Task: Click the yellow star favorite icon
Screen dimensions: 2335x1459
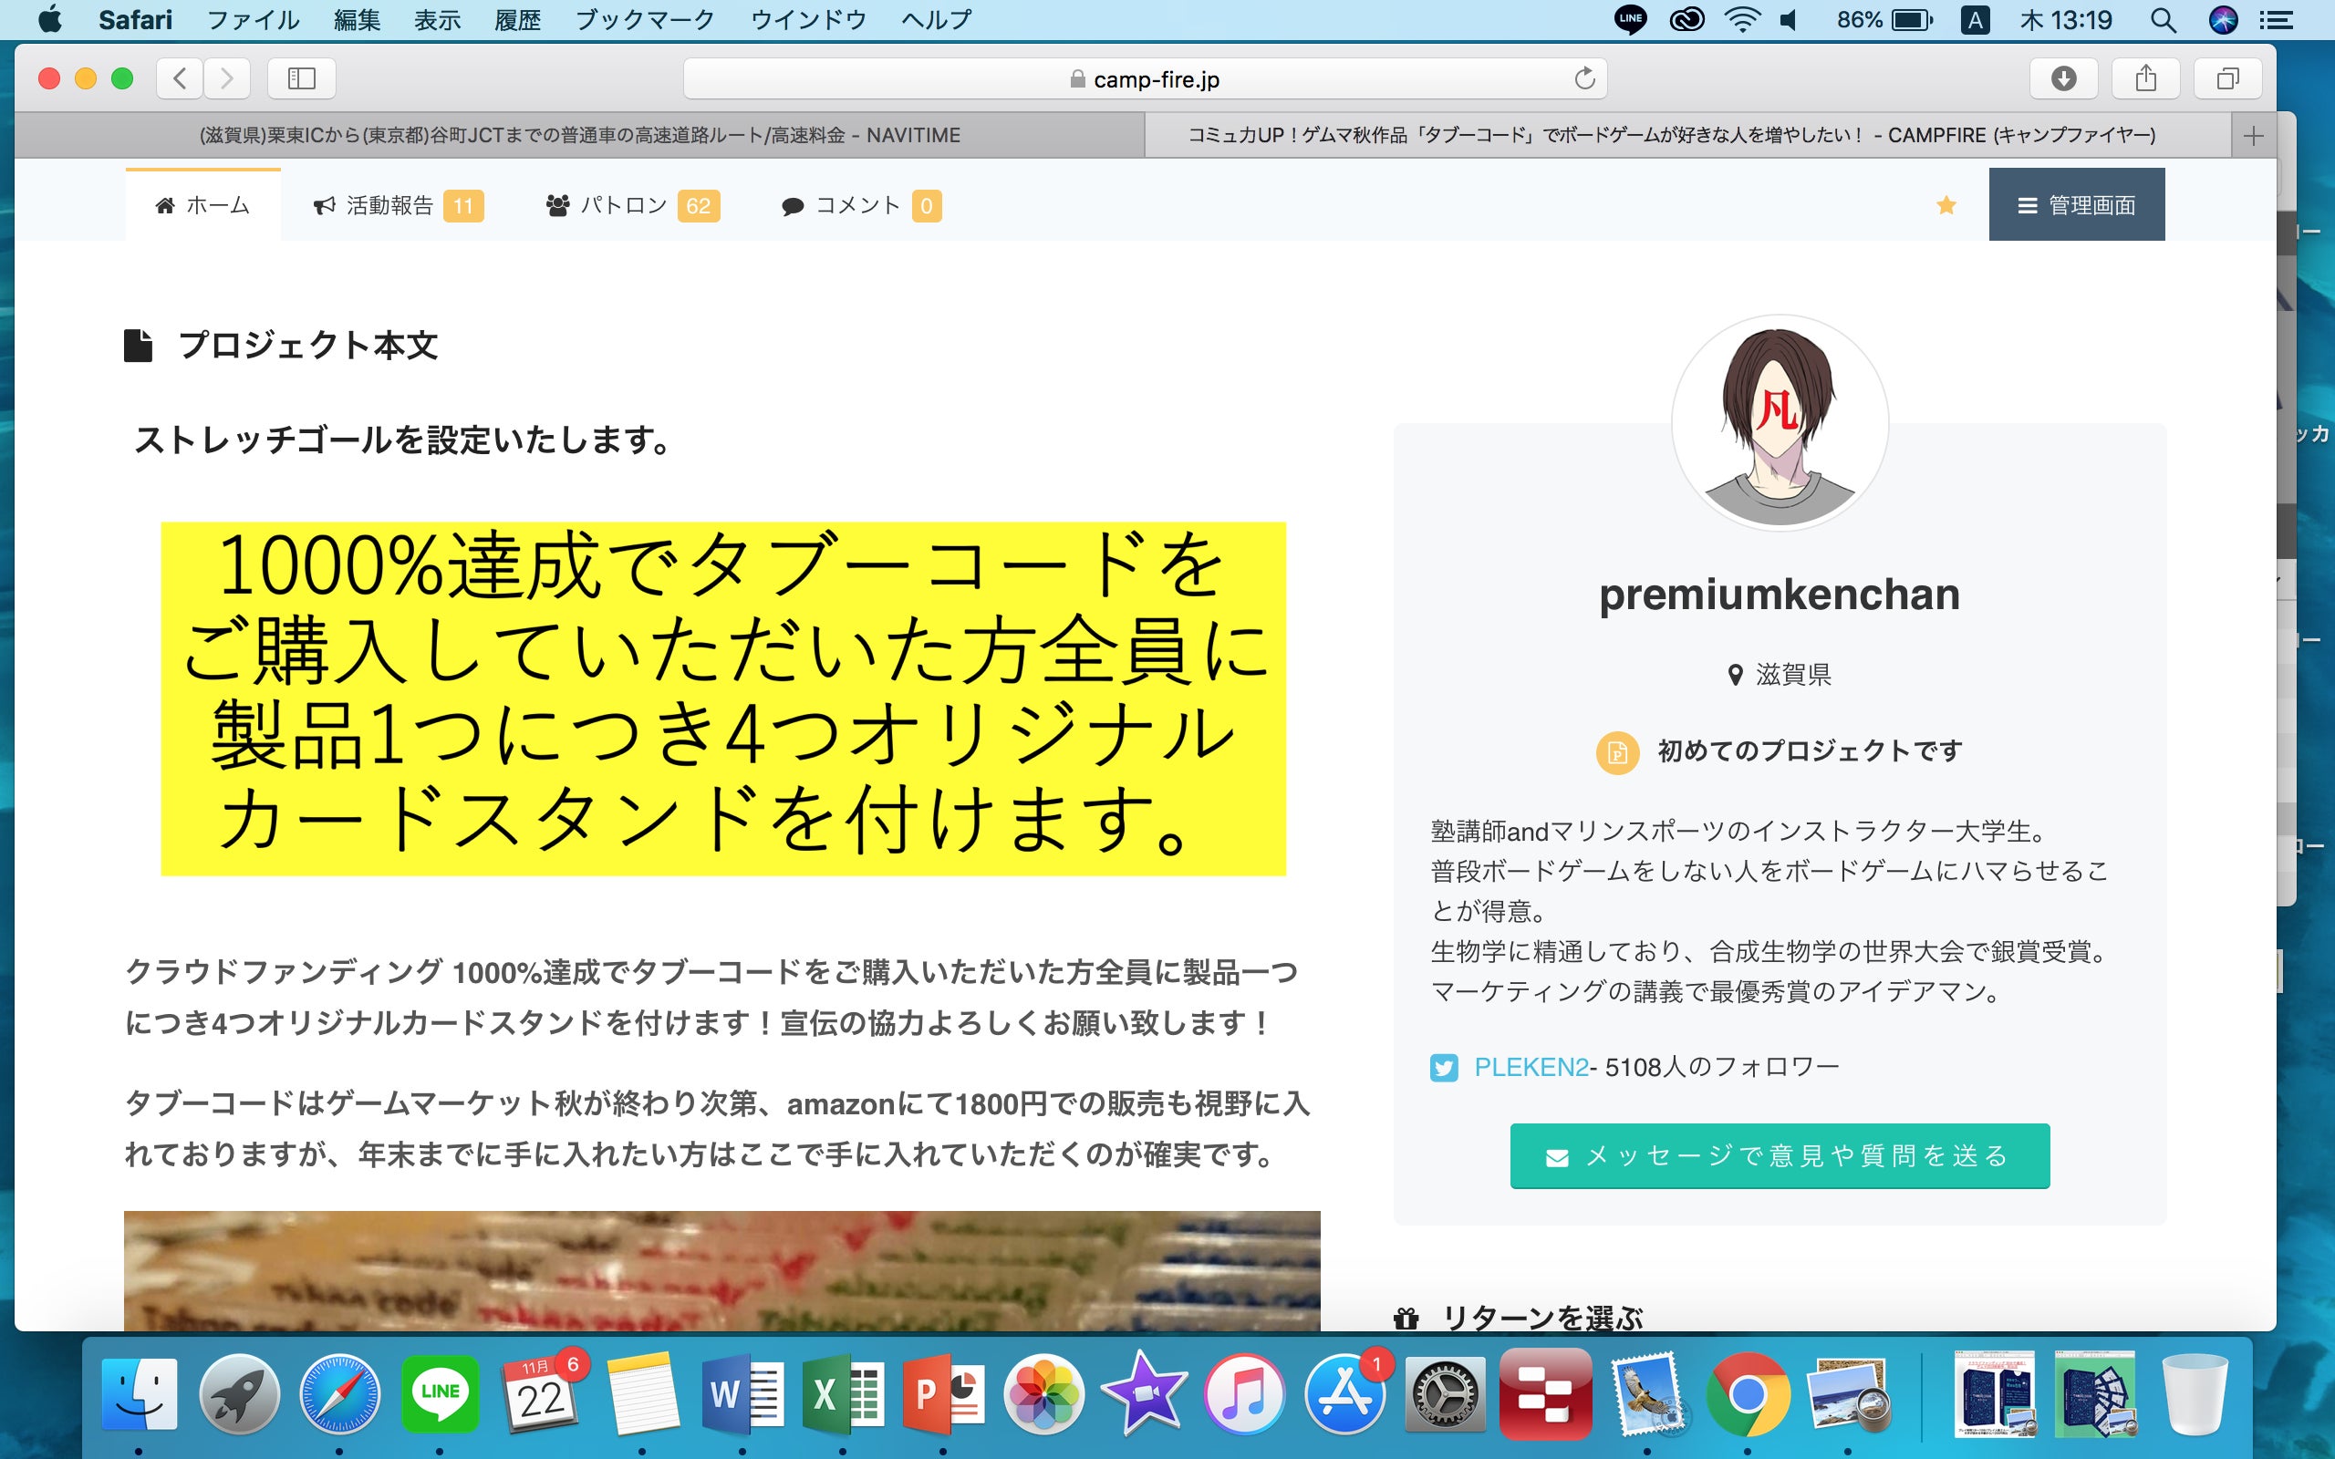Action: (x=1946, y=204)
